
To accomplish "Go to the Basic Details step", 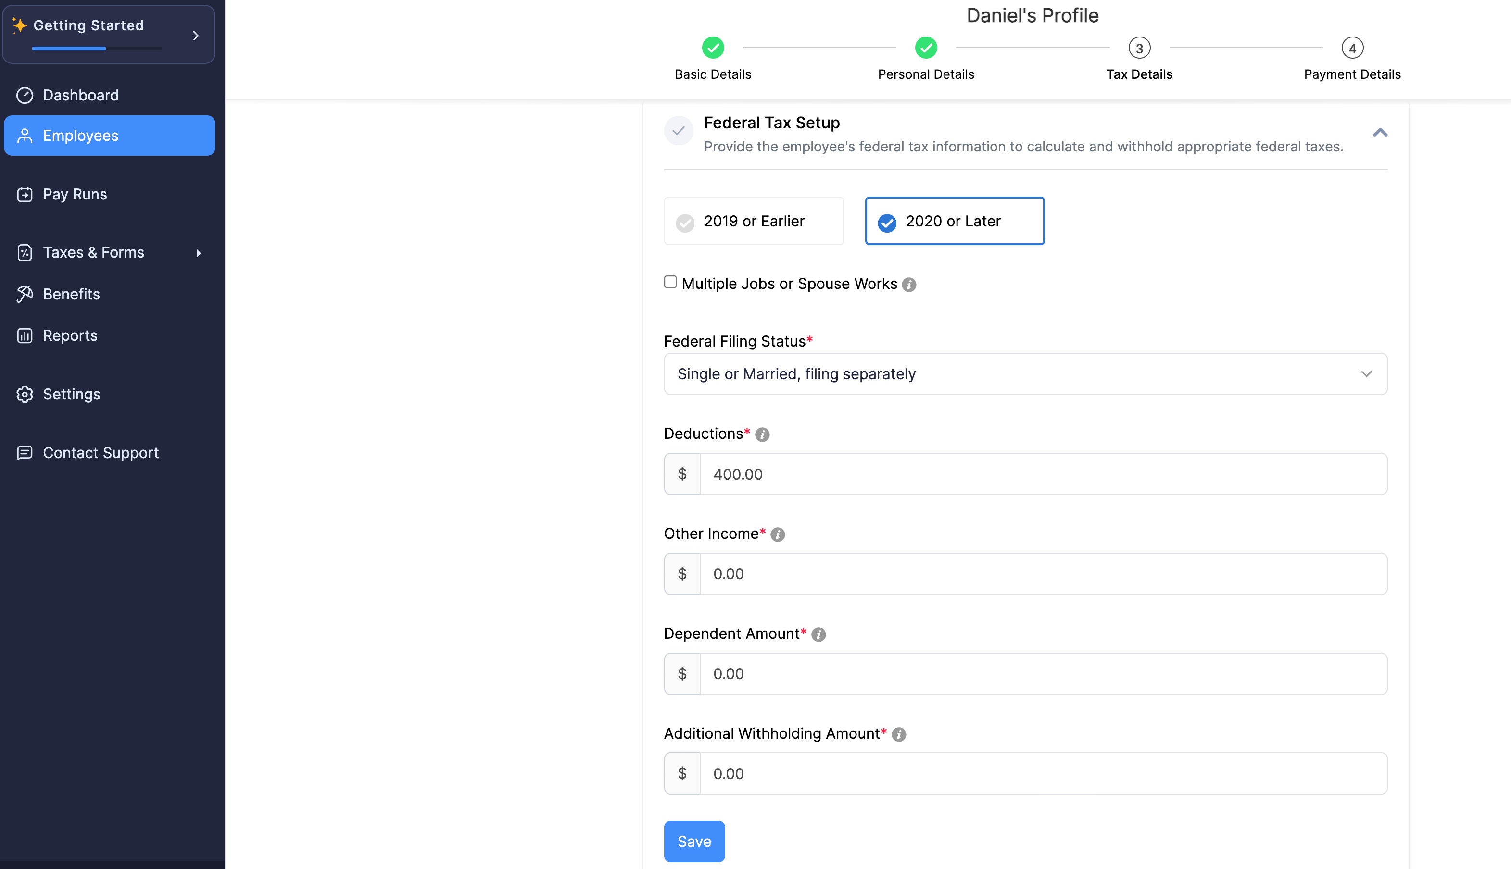I will [712, 49].
